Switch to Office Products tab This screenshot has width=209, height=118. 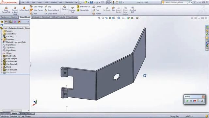(58, 17)
